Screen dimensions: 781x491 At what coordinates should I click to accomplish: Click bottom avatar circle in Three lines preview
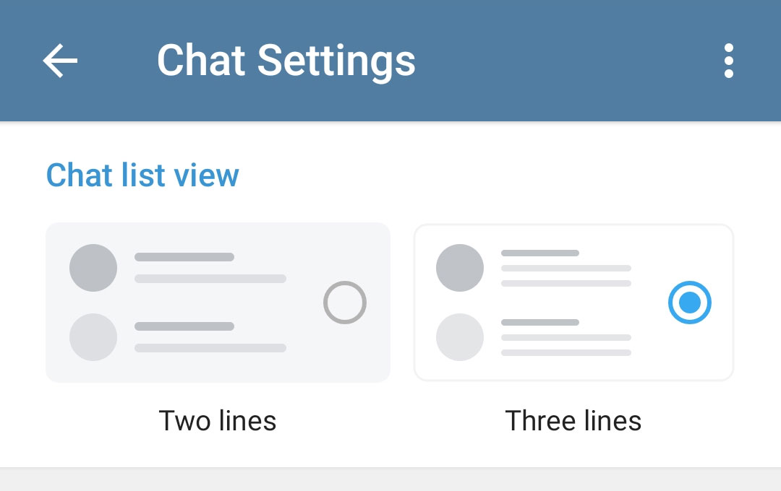point(460,337)
